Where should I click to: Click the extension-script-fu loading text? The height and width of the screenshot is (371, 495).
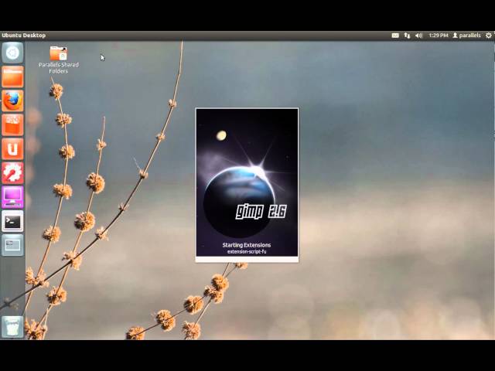tap(247, 252)
